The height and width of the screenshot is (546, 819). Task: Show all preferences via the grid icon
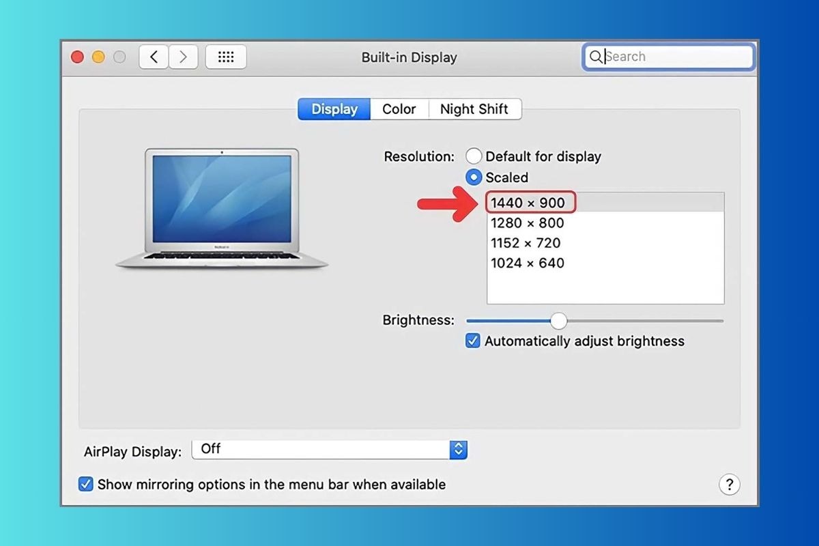coord(226,57)
